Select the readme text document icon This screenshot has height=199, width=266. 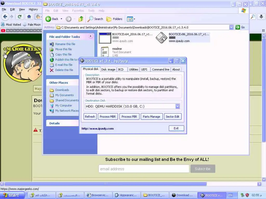(x=105, y=52)
